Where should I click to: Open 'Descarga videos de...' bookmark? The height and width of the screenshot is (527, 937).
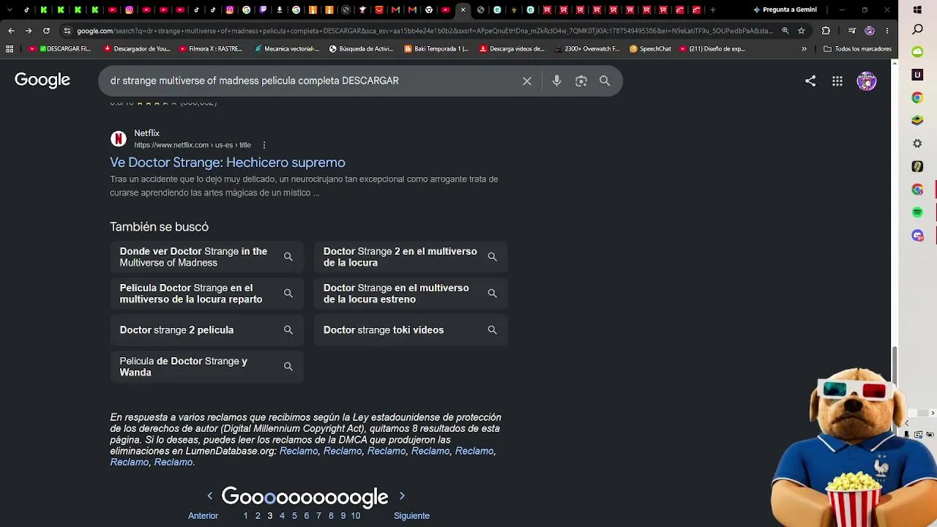point(512,49)
